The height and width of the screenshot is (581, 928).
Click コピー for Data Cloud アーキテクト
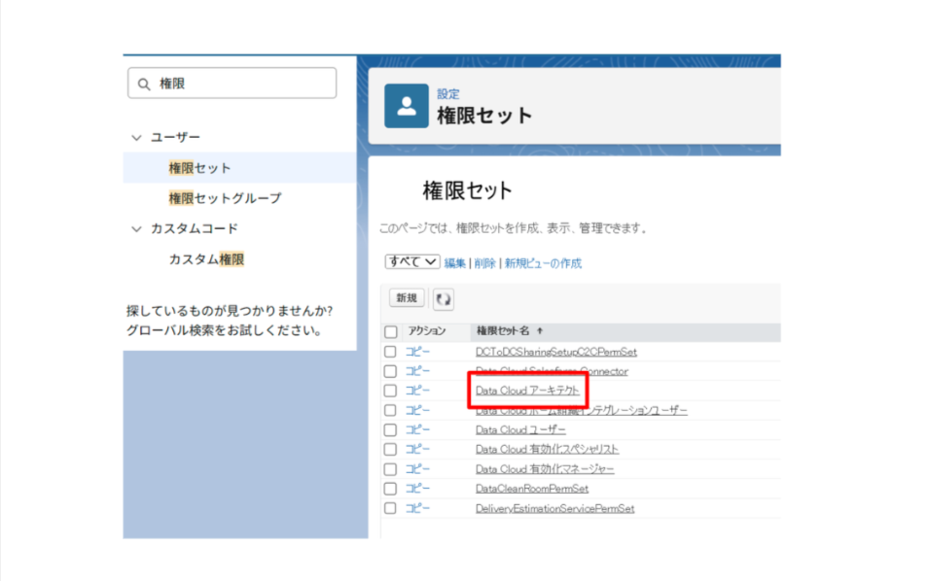click(417, 391)
